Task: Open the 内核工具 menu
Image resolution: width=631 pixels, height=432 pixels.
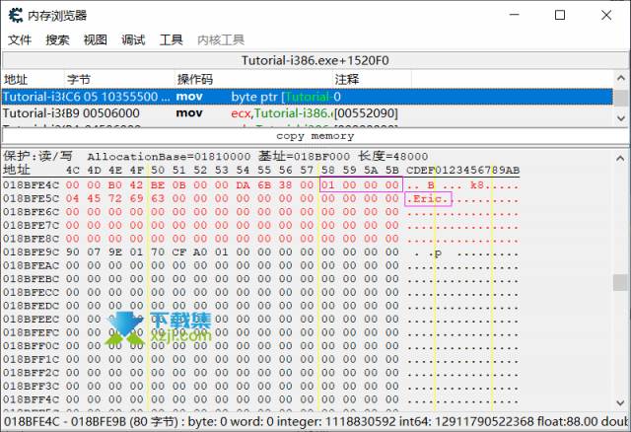Action: (x=221, y=39)
